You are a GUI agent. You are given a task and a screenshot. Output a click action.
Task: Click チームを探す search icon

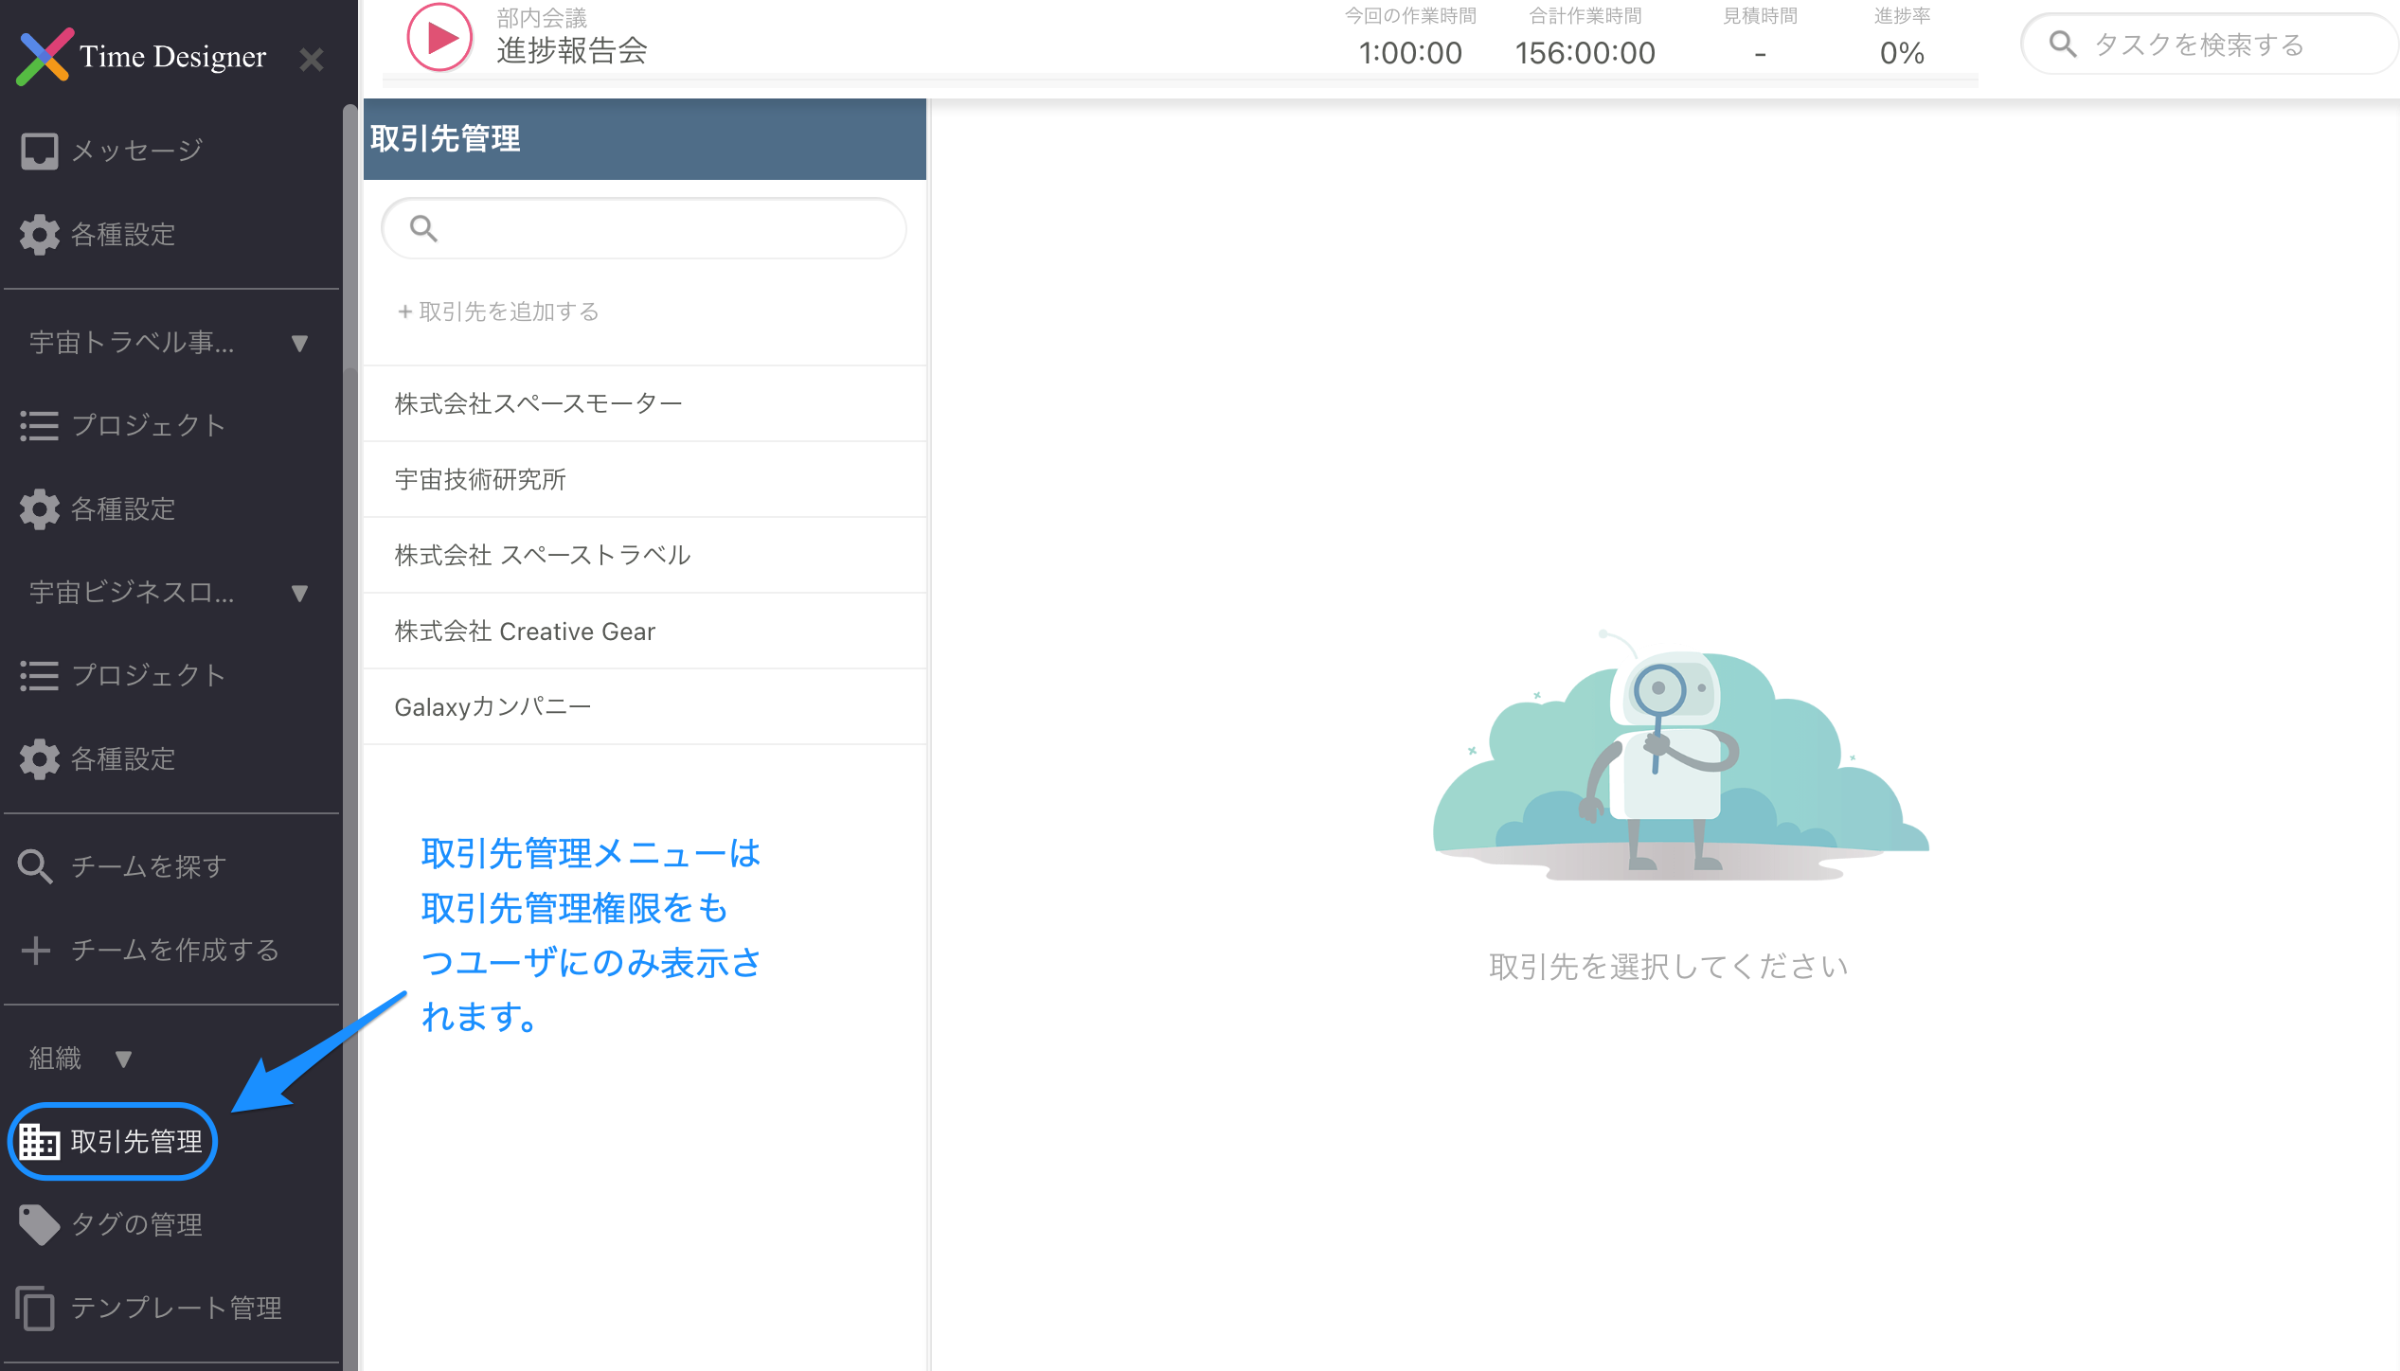tap(36, 866)
